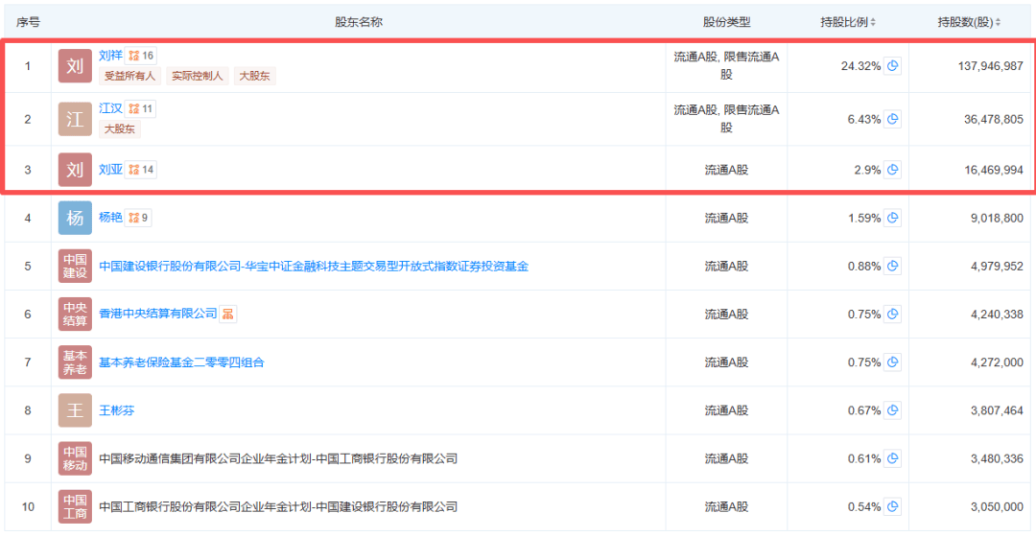1036x537 pixels.
Task: Open 中国建设银行 华宝中证金融科技 fund link
Action: (x=313, y=267)
